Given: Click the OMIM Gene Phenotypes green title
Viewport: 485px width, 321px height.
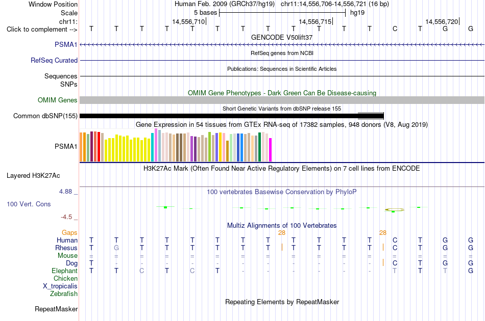Looking at the screenshot, I should point(282,93).
